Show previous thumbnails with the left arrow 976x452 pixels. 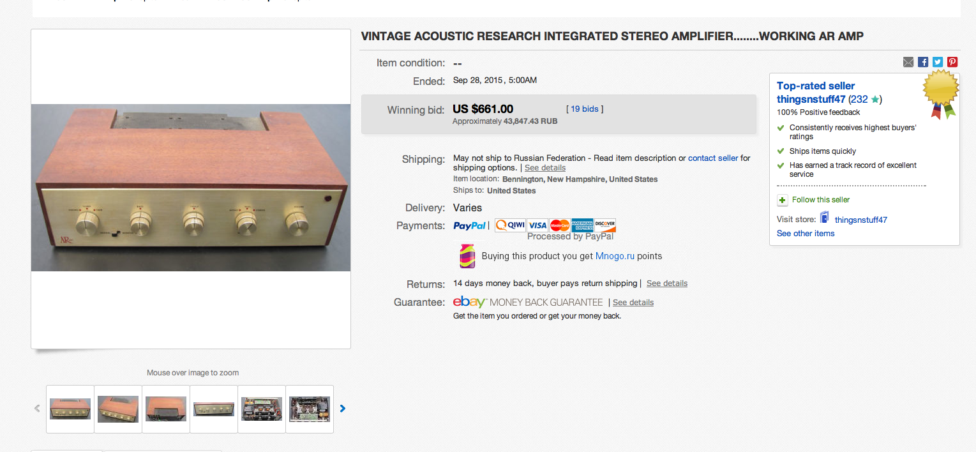click(x=37, y=409)
